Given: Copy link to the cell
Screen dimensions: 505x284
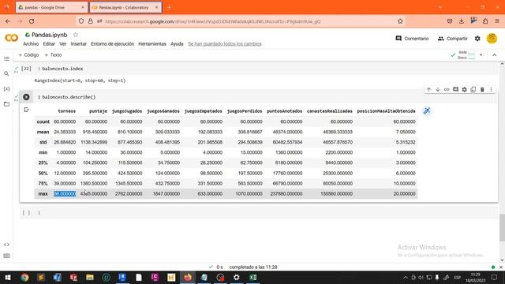Looking at the screenshot, I should point(447,89).
